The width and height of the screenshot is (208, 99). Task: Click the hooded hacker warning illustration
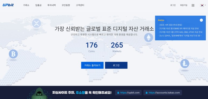coord(39,93)
